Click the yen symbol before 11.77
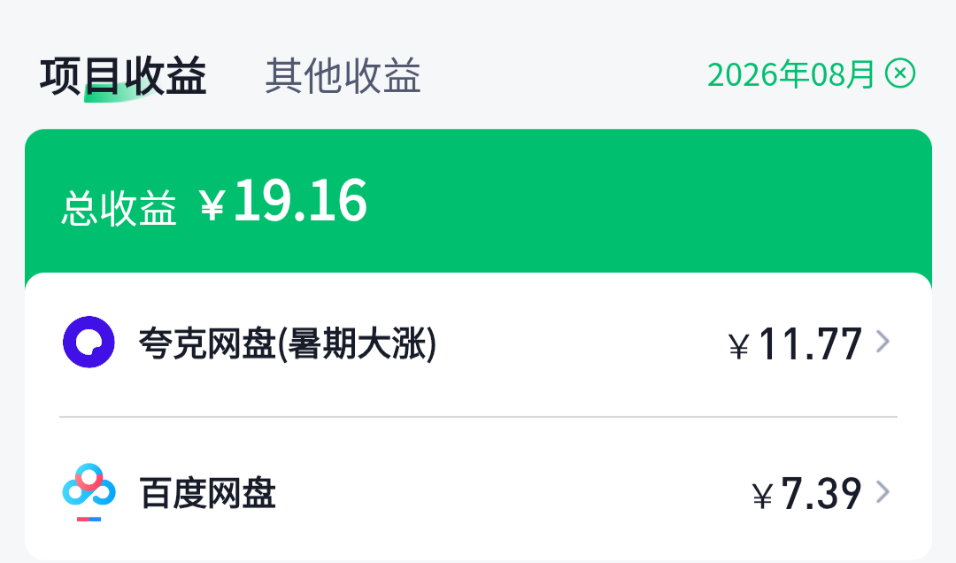956x563 pixels. (x=739, y=347)
